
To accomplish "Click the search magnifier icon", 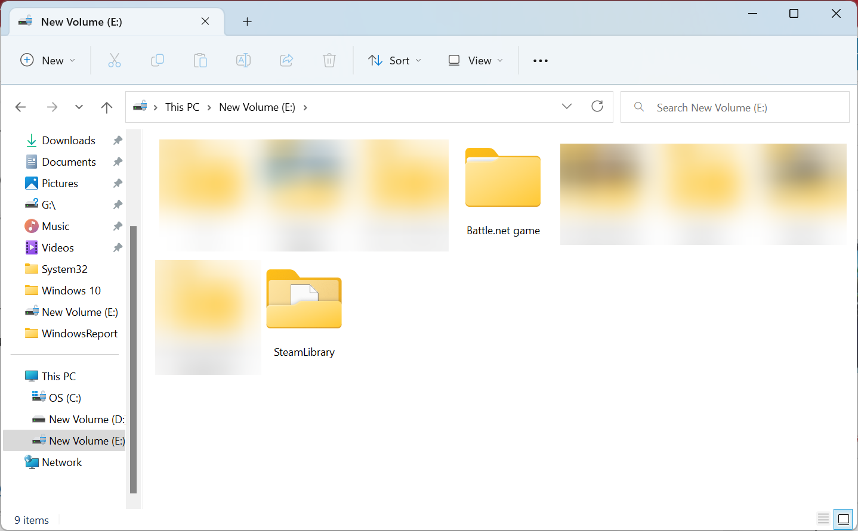I will (639, 107).
